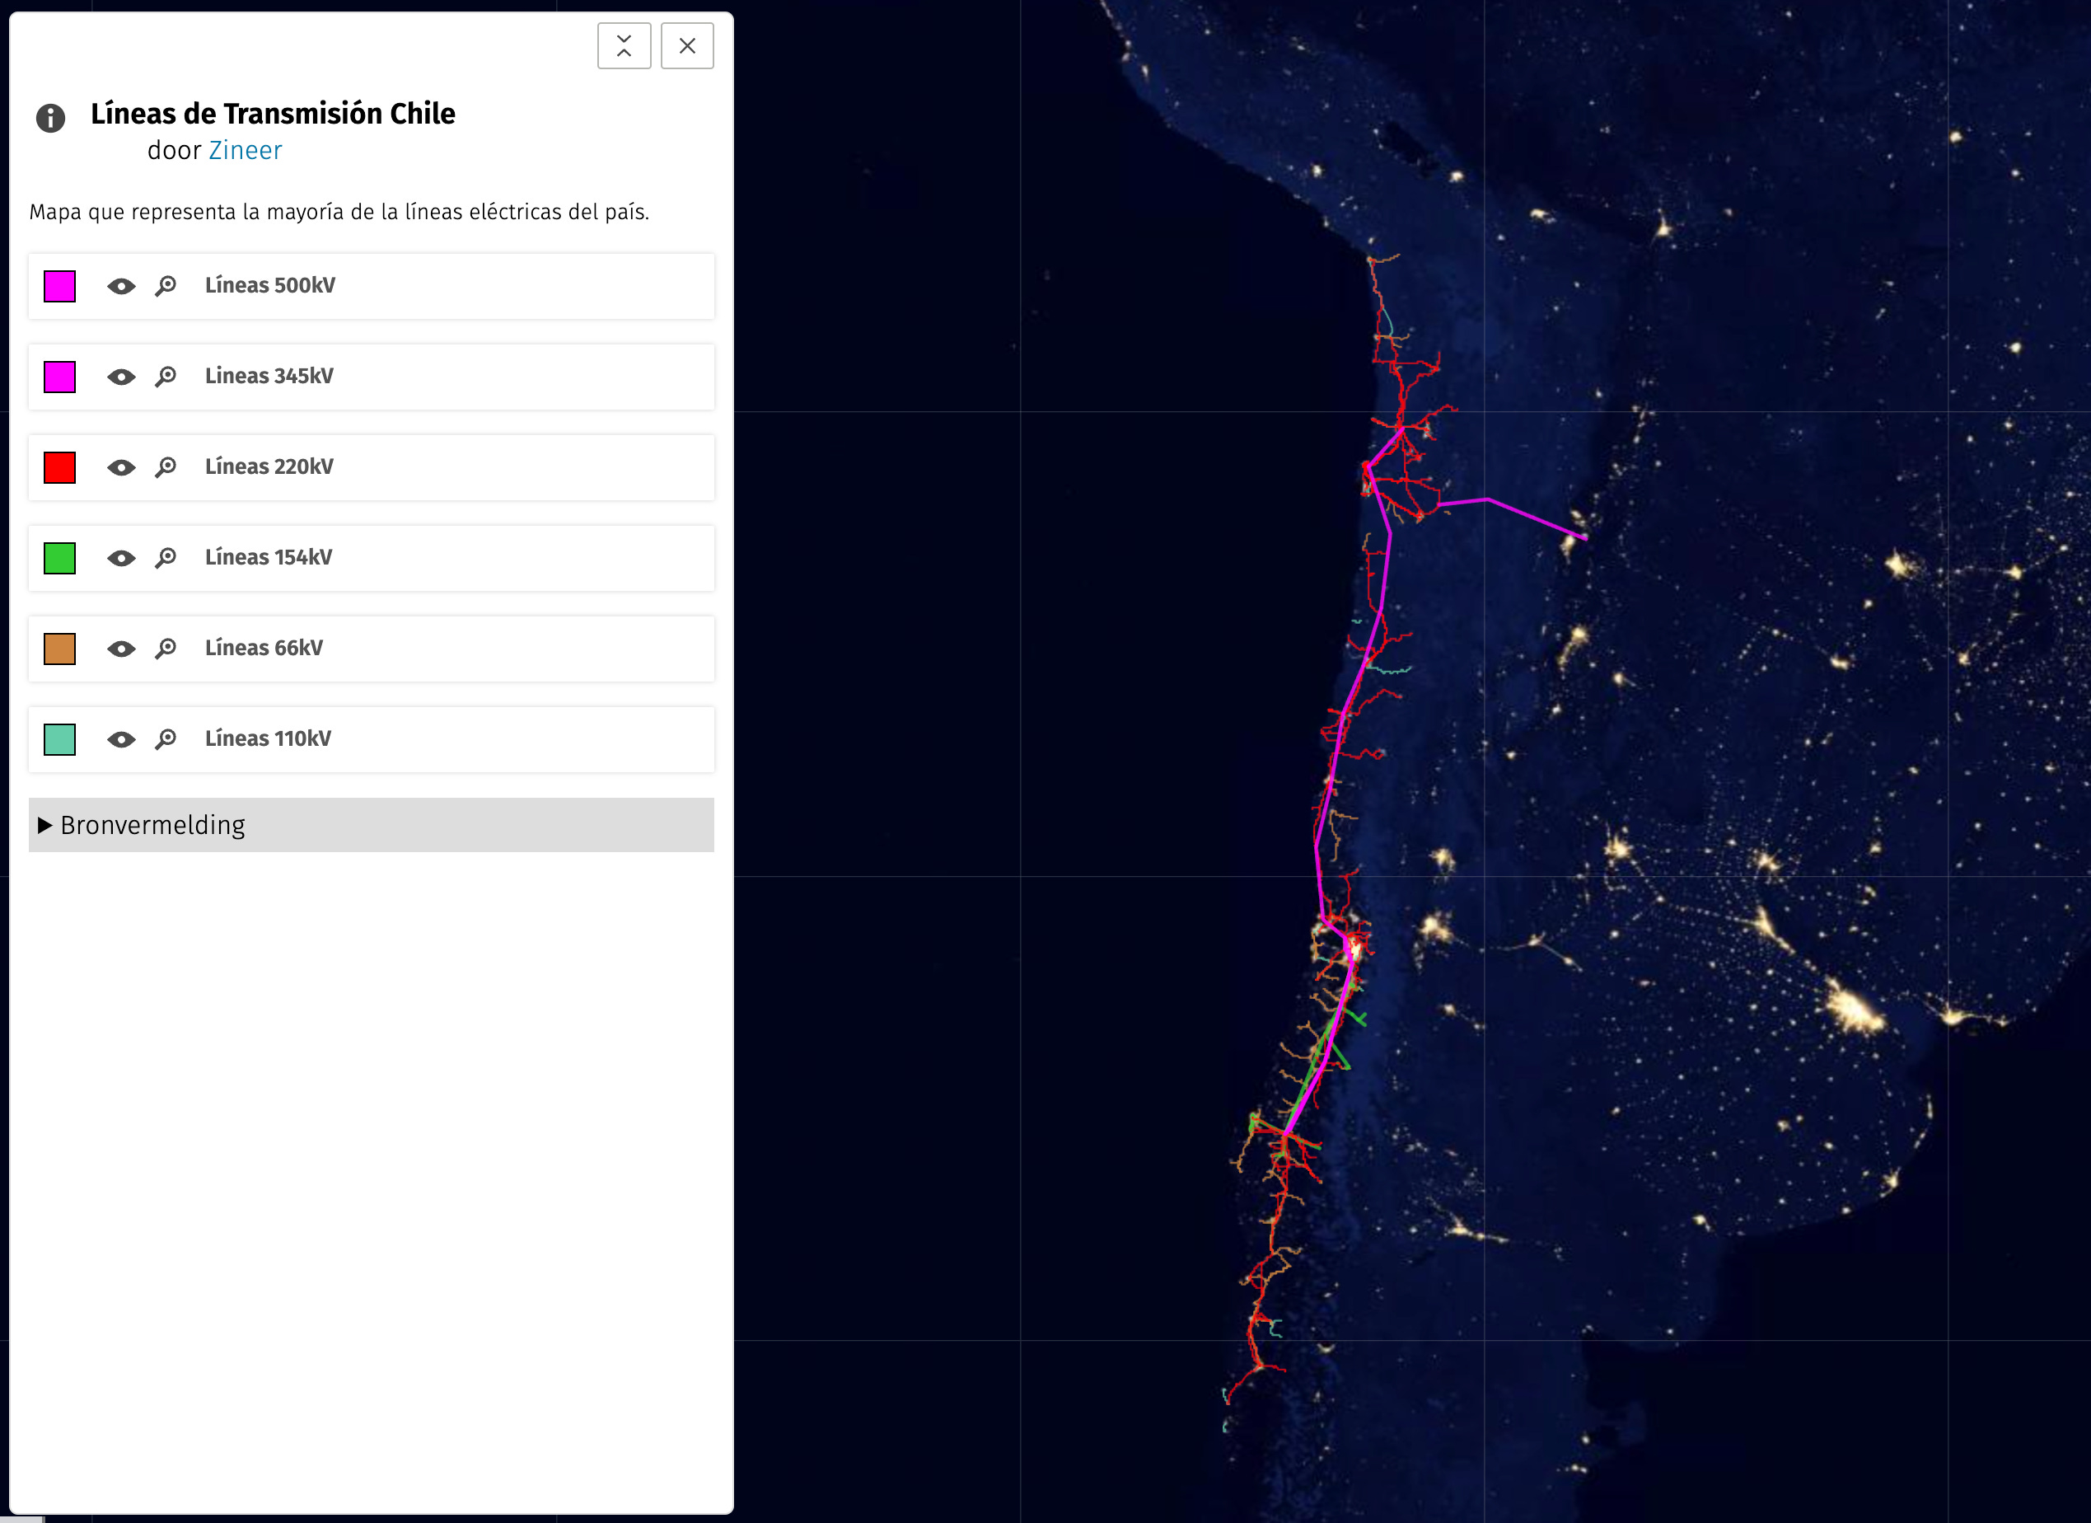Image resolution: width=2091 pixels, height=1523 pixels.
Task: Click the red Líneas 220kV color swatch
Action: click(x=60, y=467)
